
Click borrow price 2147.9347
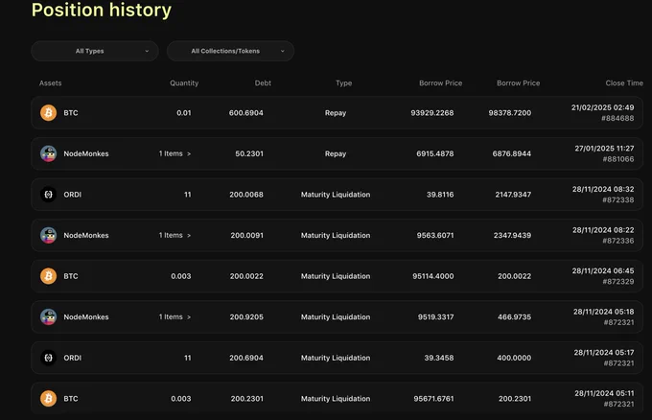tap(513, 195)
